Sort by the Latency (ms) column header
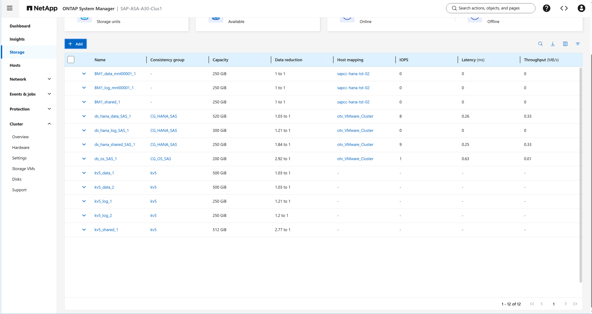 point(473,60)
